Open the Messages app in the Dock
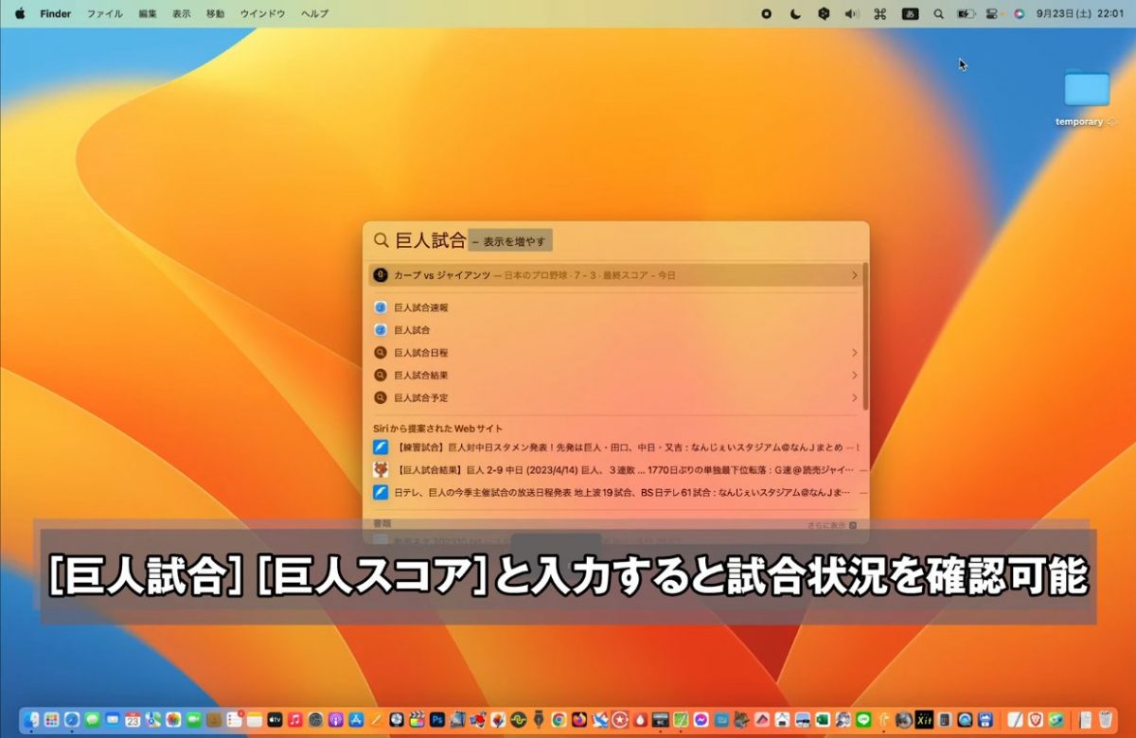Image resolution: width=1136 pixels, height=738 pixels. 92,720
